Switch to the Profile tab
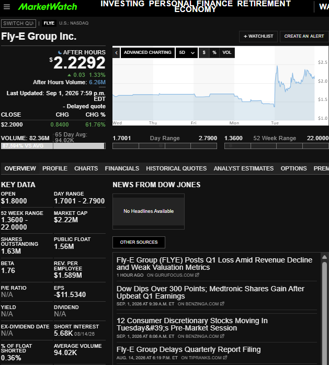329x365 pixels. 55,168
